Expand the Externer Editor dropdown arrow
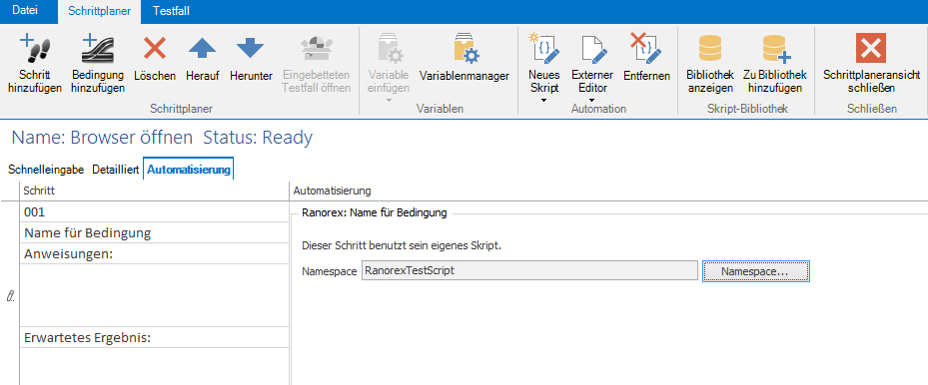 (x=590, y=101)
